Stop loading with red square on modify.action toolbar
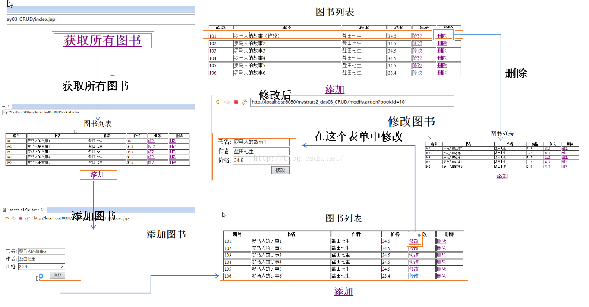 tap(236, 102)
